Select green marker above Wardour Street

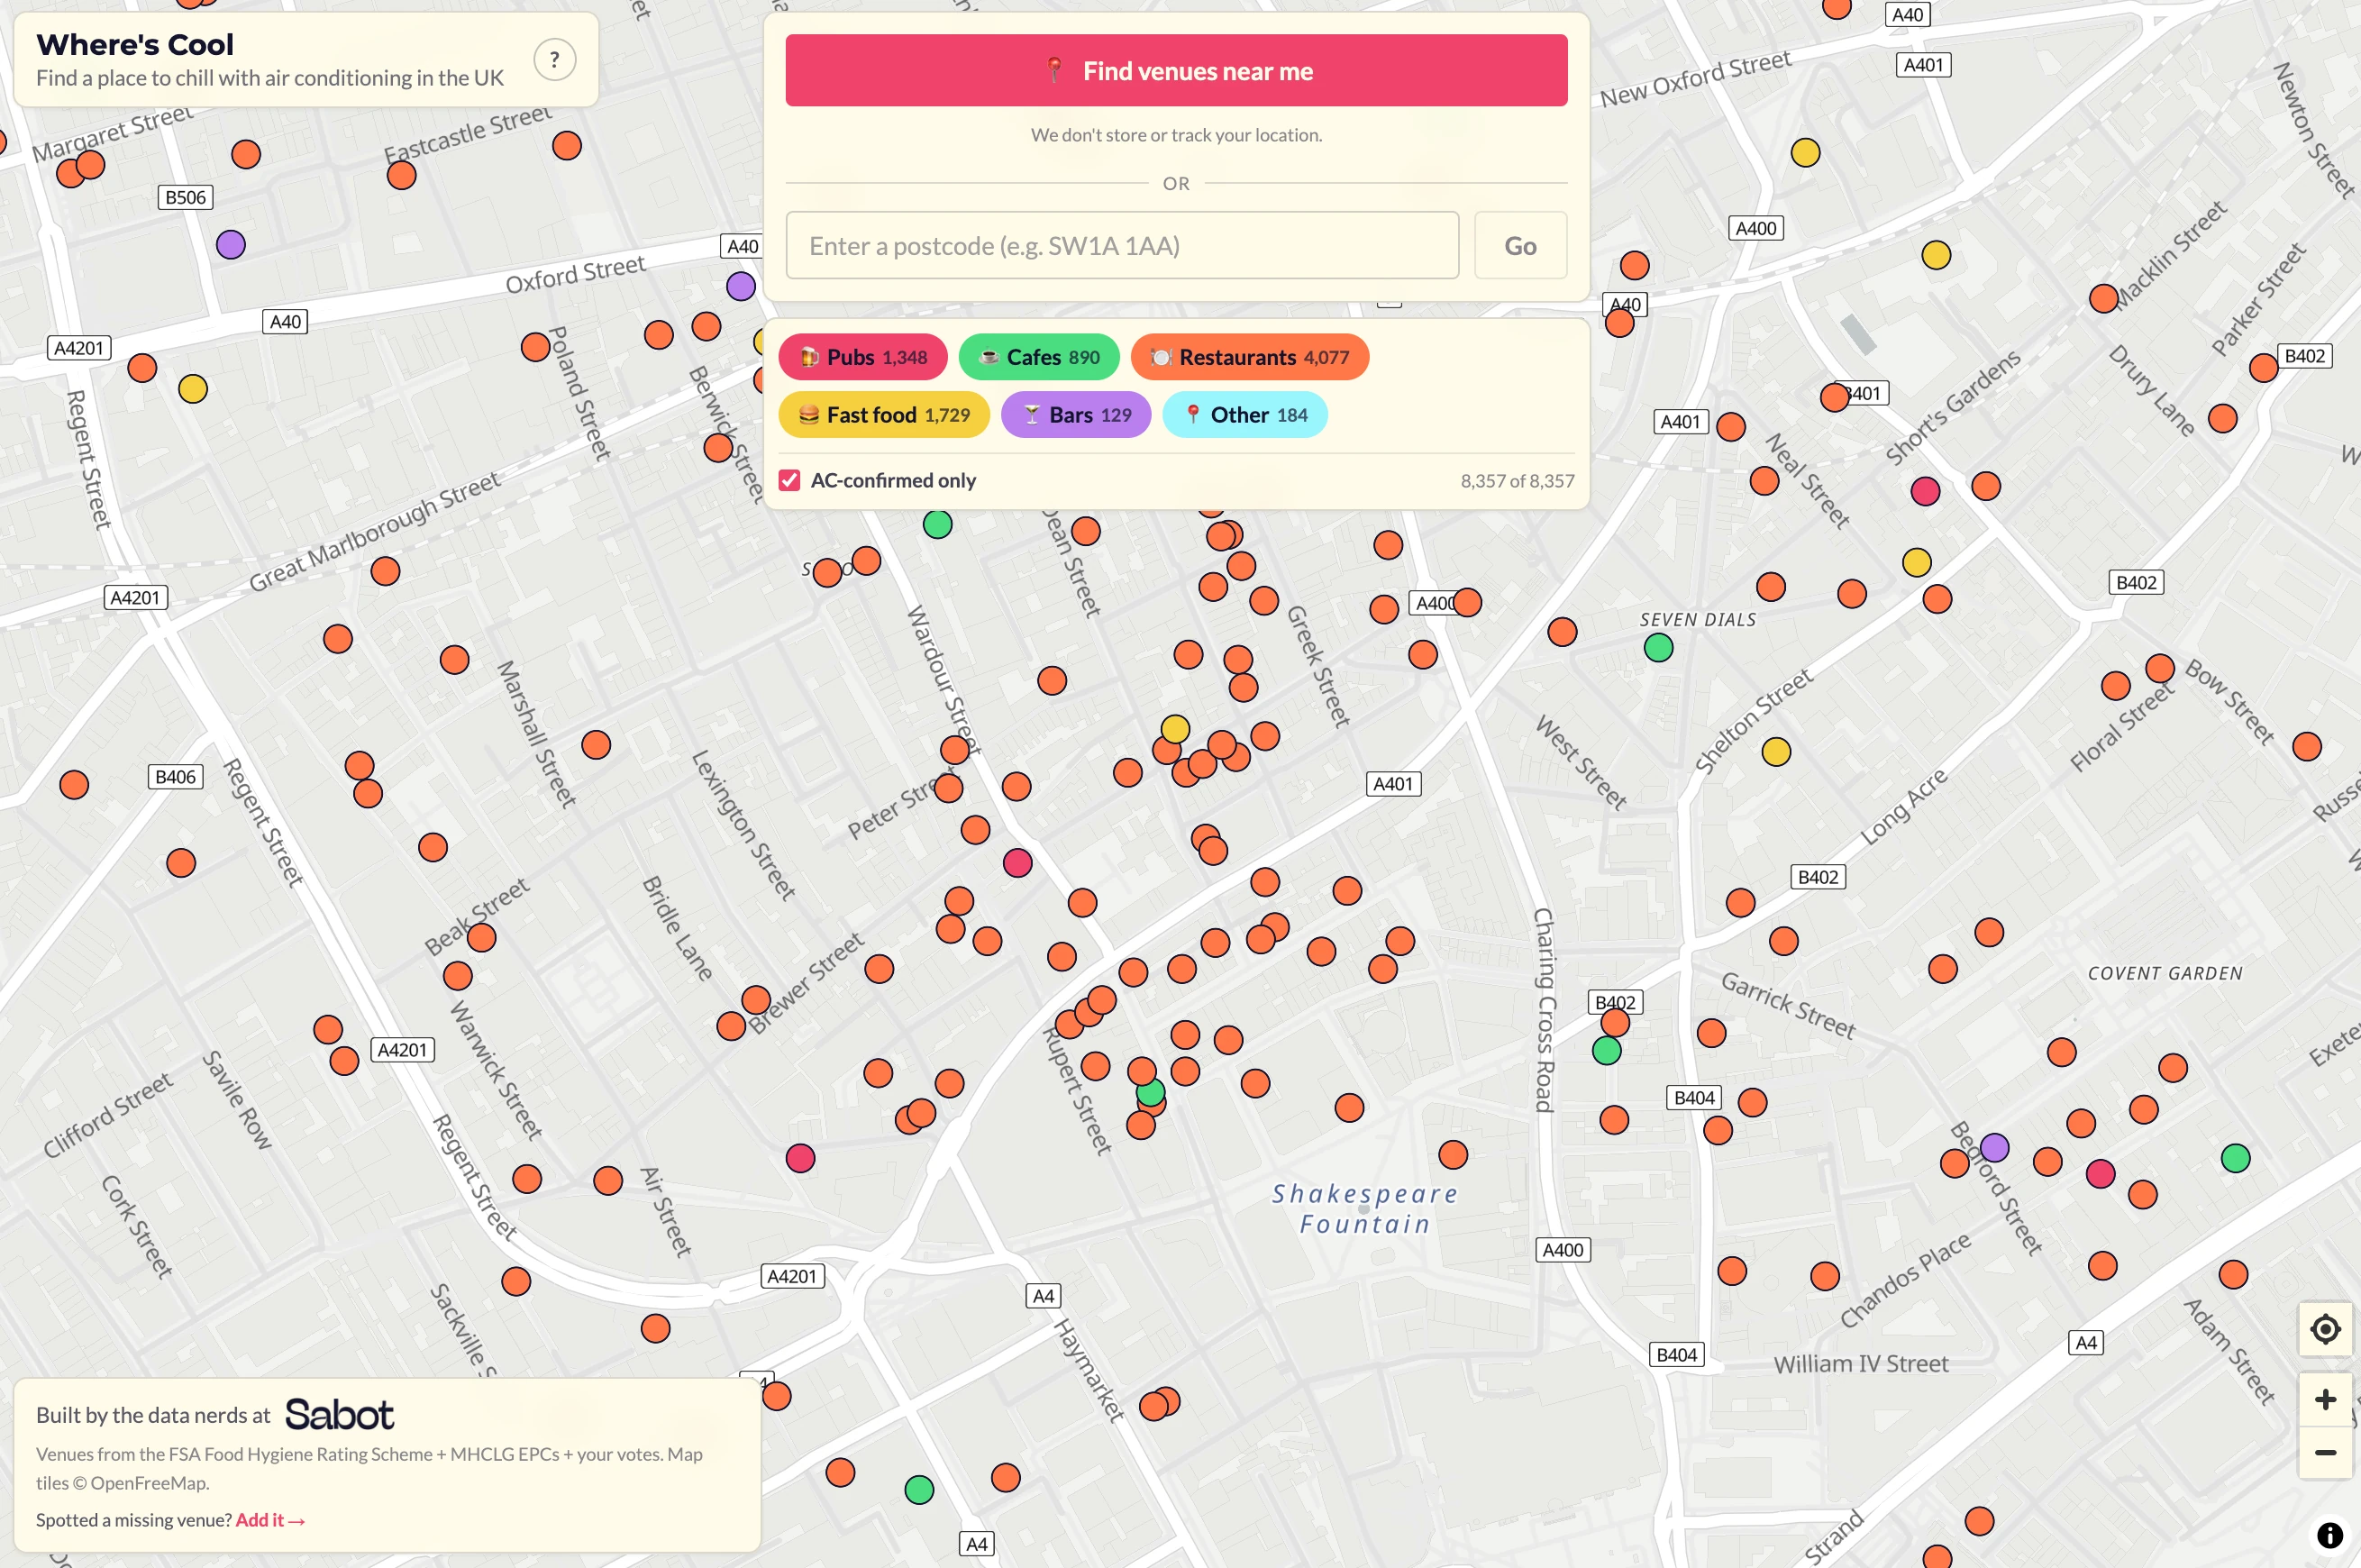[937, 524]
